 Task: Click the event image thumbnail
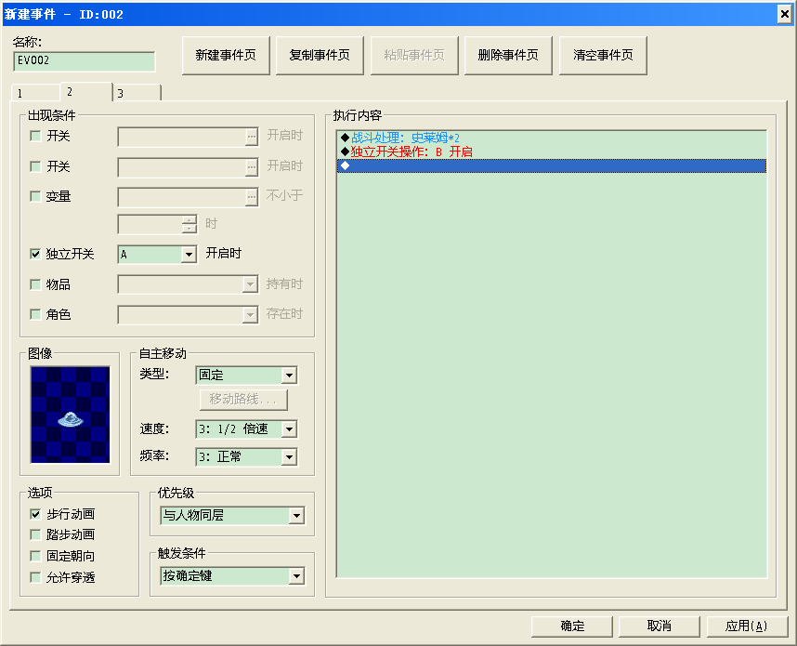[x=71, y=415]
